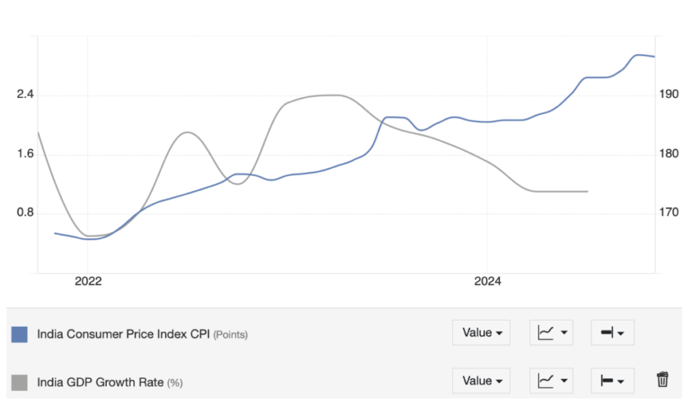This screenshot has width=692, height=406.
Task: Open axis position menu for CPI series
Action: coord(612,332)
